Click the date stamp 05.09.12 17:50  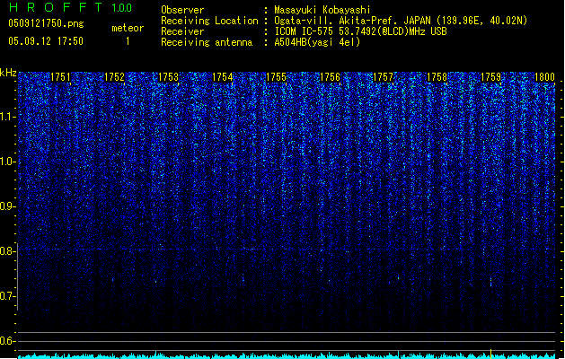(x=46, y=41)
